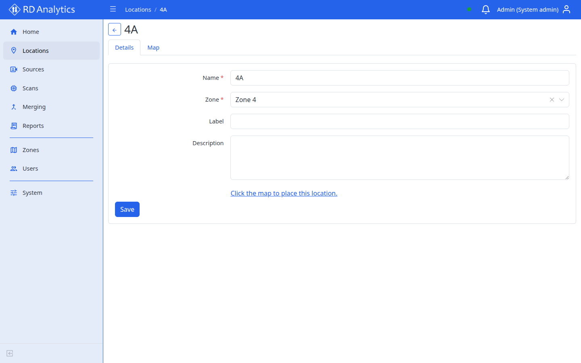Go back using the arrow button
581x363 pixels.
tap(115, 29)
